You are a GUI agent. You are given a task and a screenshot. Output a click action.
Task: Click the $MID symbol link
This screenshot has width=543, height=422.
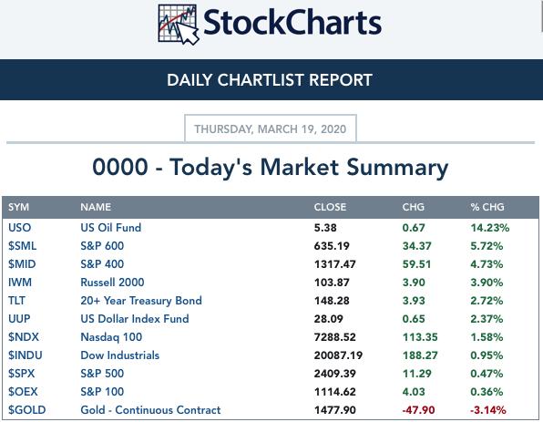click(22, 264)
